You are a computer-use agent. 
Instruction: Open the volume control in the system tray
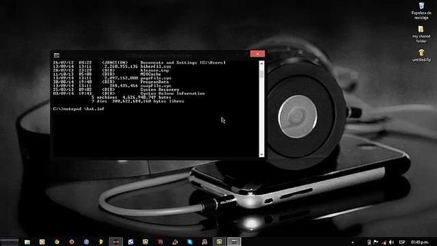pos(391,242)
